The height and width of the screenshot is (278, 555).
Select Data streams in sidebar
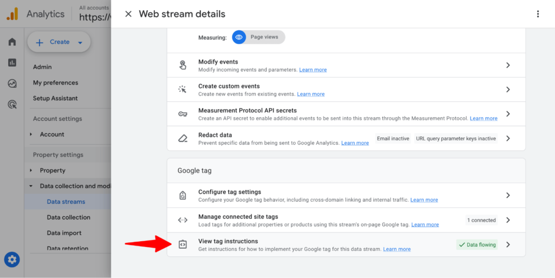pos(66,202)
